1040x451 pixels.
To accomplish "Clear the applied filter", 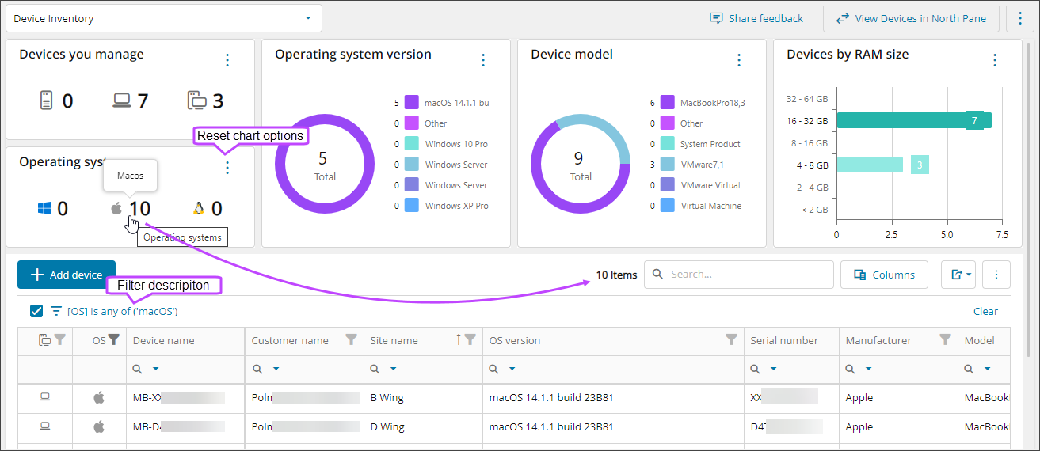I will tap(985, 311).
